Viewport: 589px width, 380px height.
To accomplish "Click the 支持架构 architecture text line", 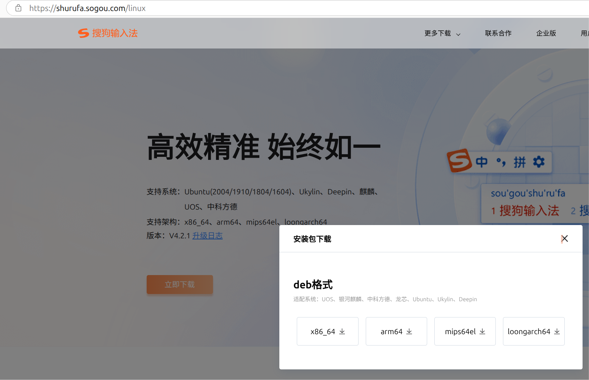I will pyautogui.click(x=237, y=222).
